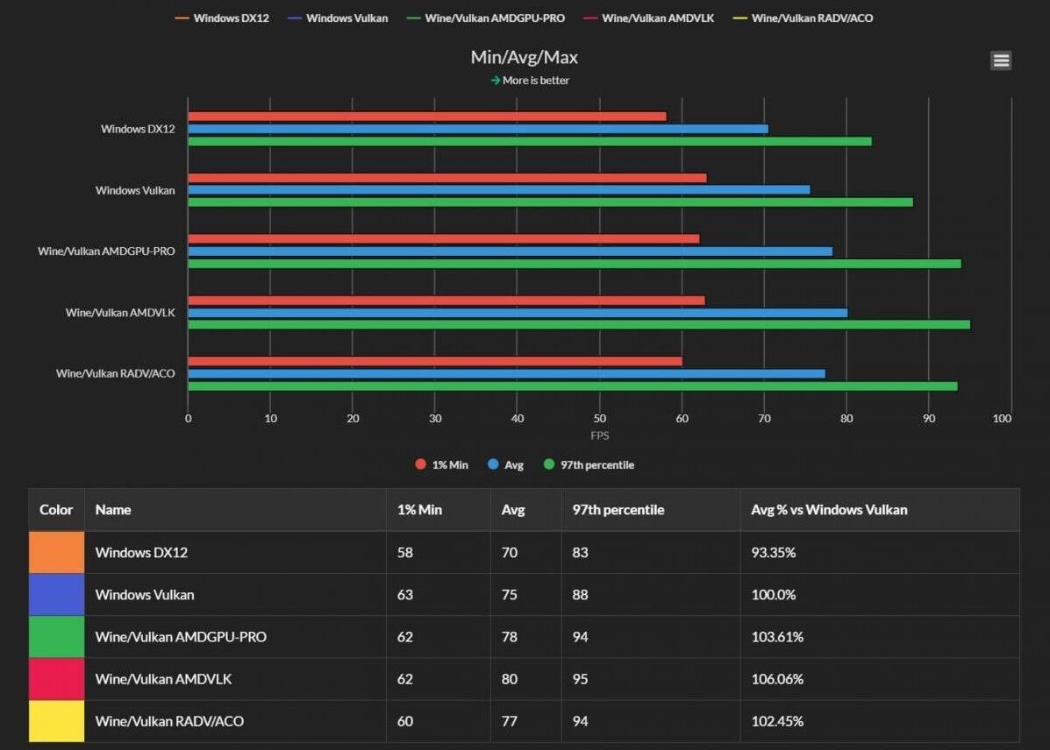Click Wine/Vulkan RADV/ACO top legend entry
Image resolution: width=1050 pixels, height=750 pixels.
pos(804,18)
